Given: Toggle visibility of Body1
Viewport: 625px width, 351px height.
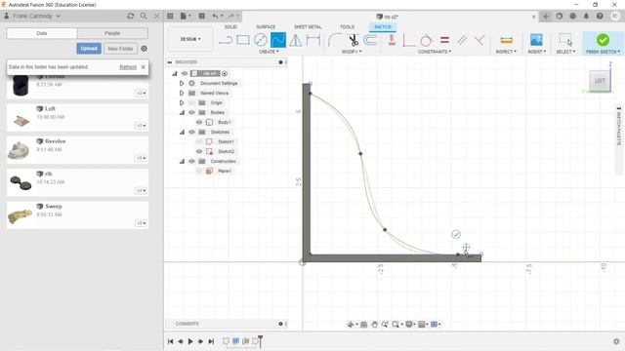Looking at the screenshot, I should pos(199,122).
